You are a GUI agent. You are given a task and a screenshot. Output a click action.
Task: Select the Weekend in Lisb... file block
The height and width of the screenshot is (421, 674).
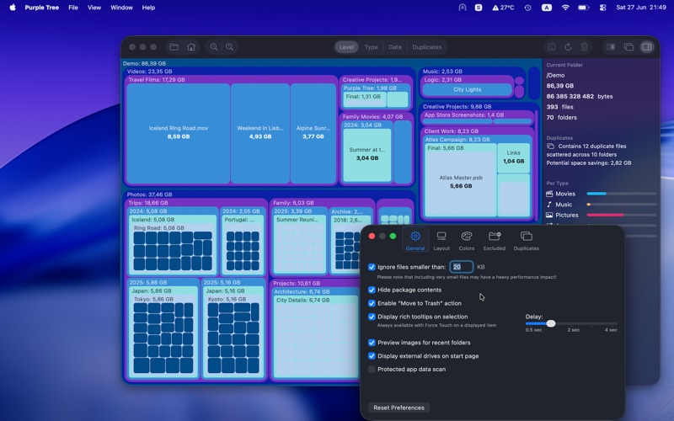point(260,133)
